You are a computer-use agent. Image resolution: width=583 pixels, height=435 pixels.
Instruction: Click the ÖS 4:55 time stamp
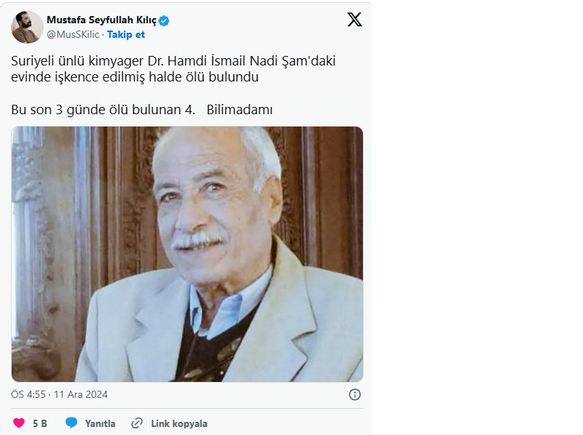[x=29, y=394]
